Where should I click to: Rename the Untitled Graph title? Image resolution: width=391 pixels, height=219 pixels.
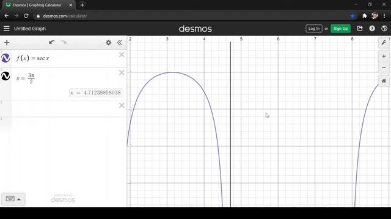click(x=30, y=29)
